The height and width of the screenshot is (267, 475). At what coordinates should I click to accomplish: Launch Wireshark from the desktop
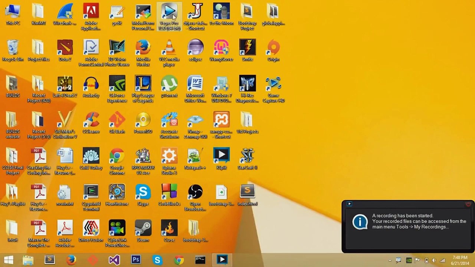coord(65,15)
